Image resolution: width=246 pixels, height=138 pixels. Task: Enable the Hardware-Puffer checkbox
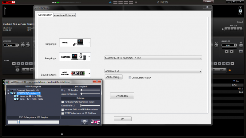(63, 102)
